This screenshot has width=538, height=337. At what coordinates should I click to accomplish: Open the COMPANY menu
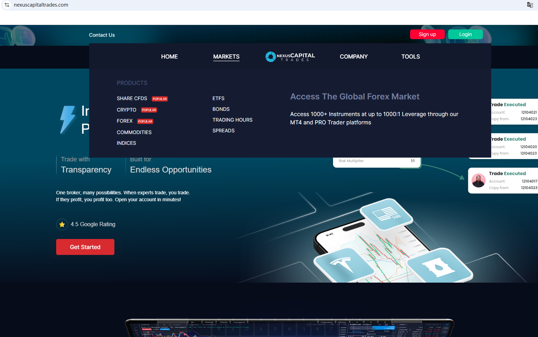tap(354, 56)
